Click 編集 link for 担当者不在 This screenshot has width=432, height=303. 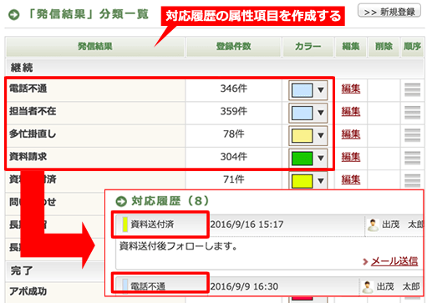point(351,112)
